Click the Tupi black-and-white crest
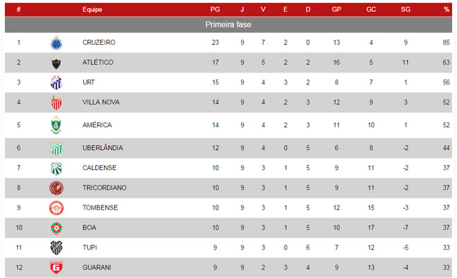The height and width of the screenshot is (278, 457). [x=56, y=248]
